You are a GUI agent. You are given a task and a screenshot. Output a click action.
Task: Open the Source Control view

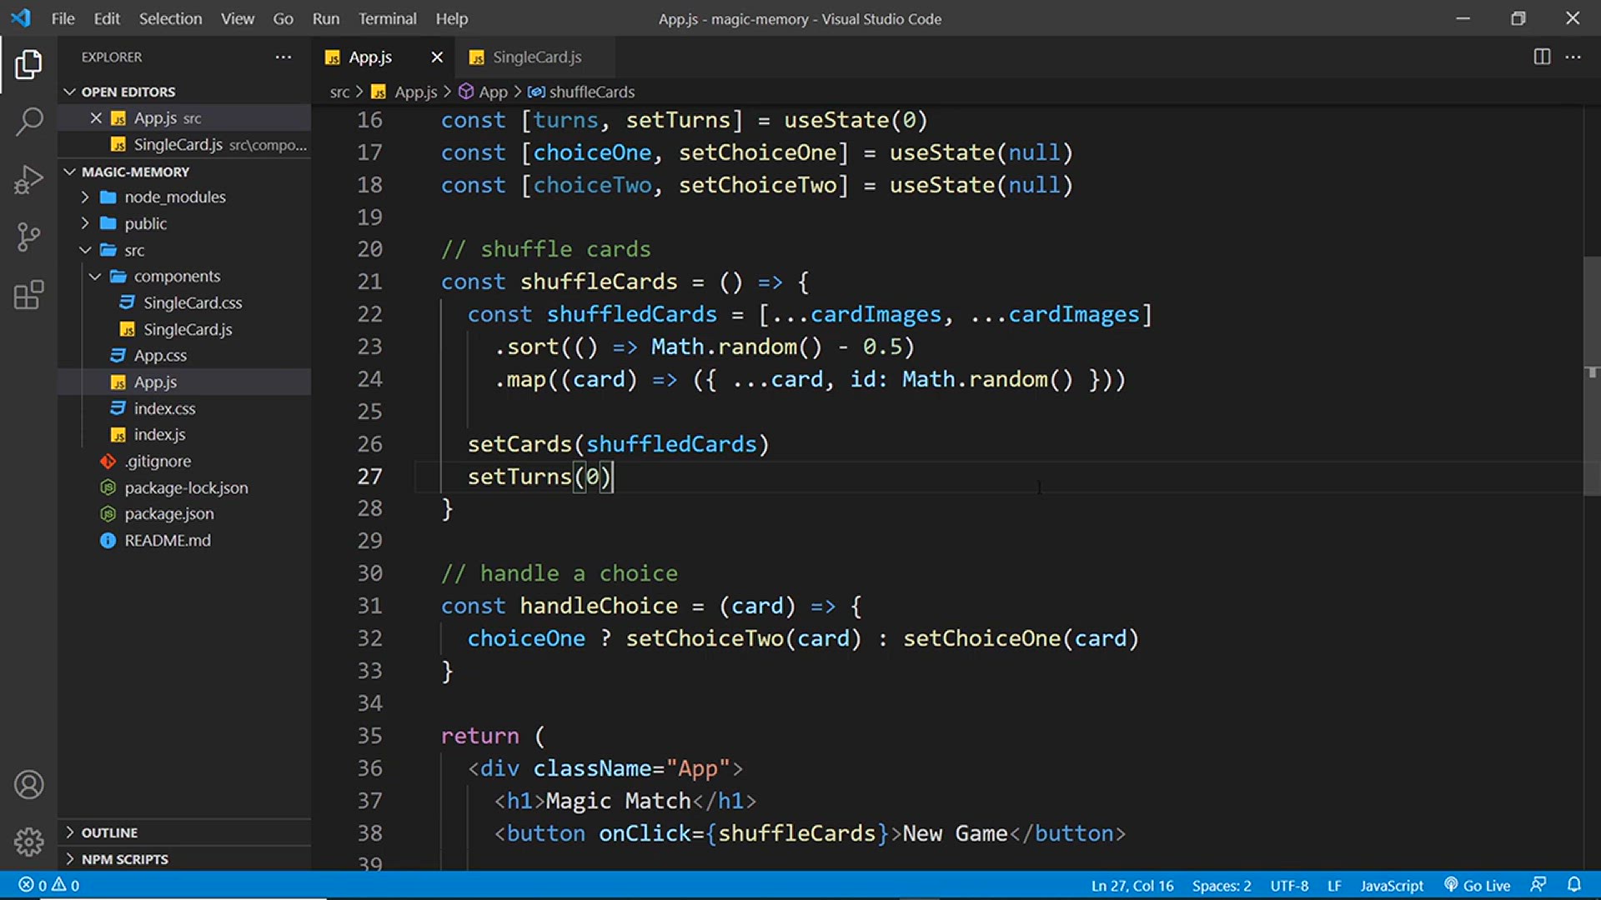28,237
